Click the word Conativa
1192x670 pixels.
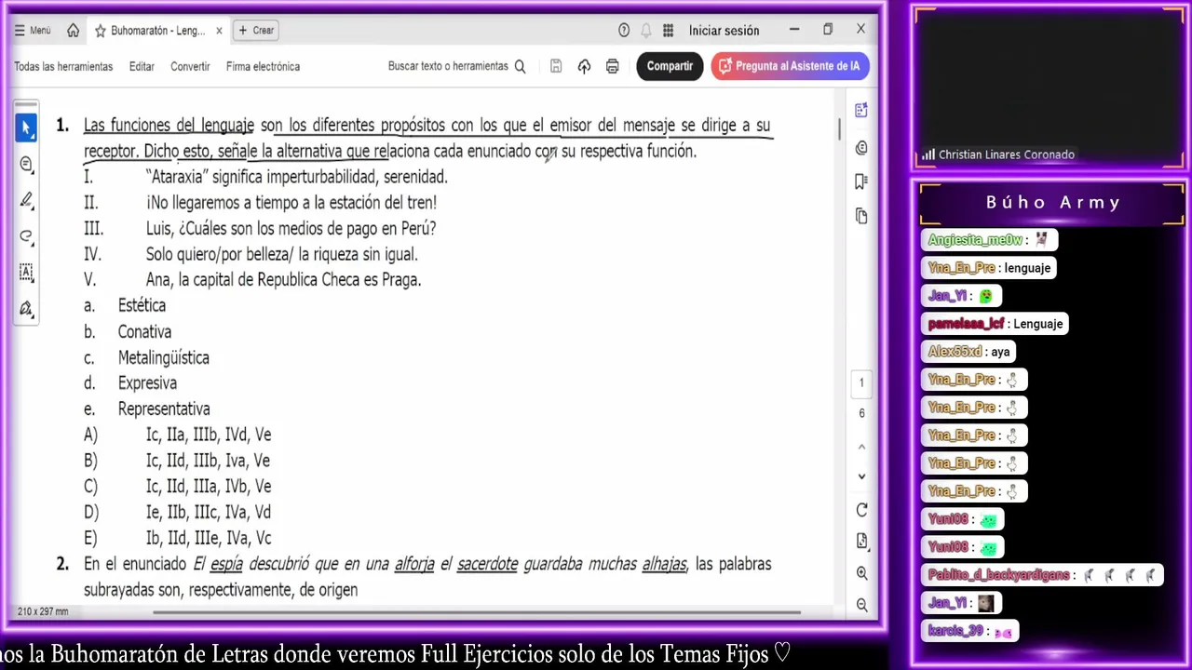[144, 331]
